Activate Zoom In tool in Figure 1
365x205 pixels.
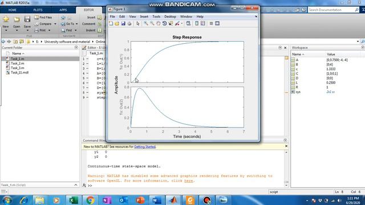point(146,23)
